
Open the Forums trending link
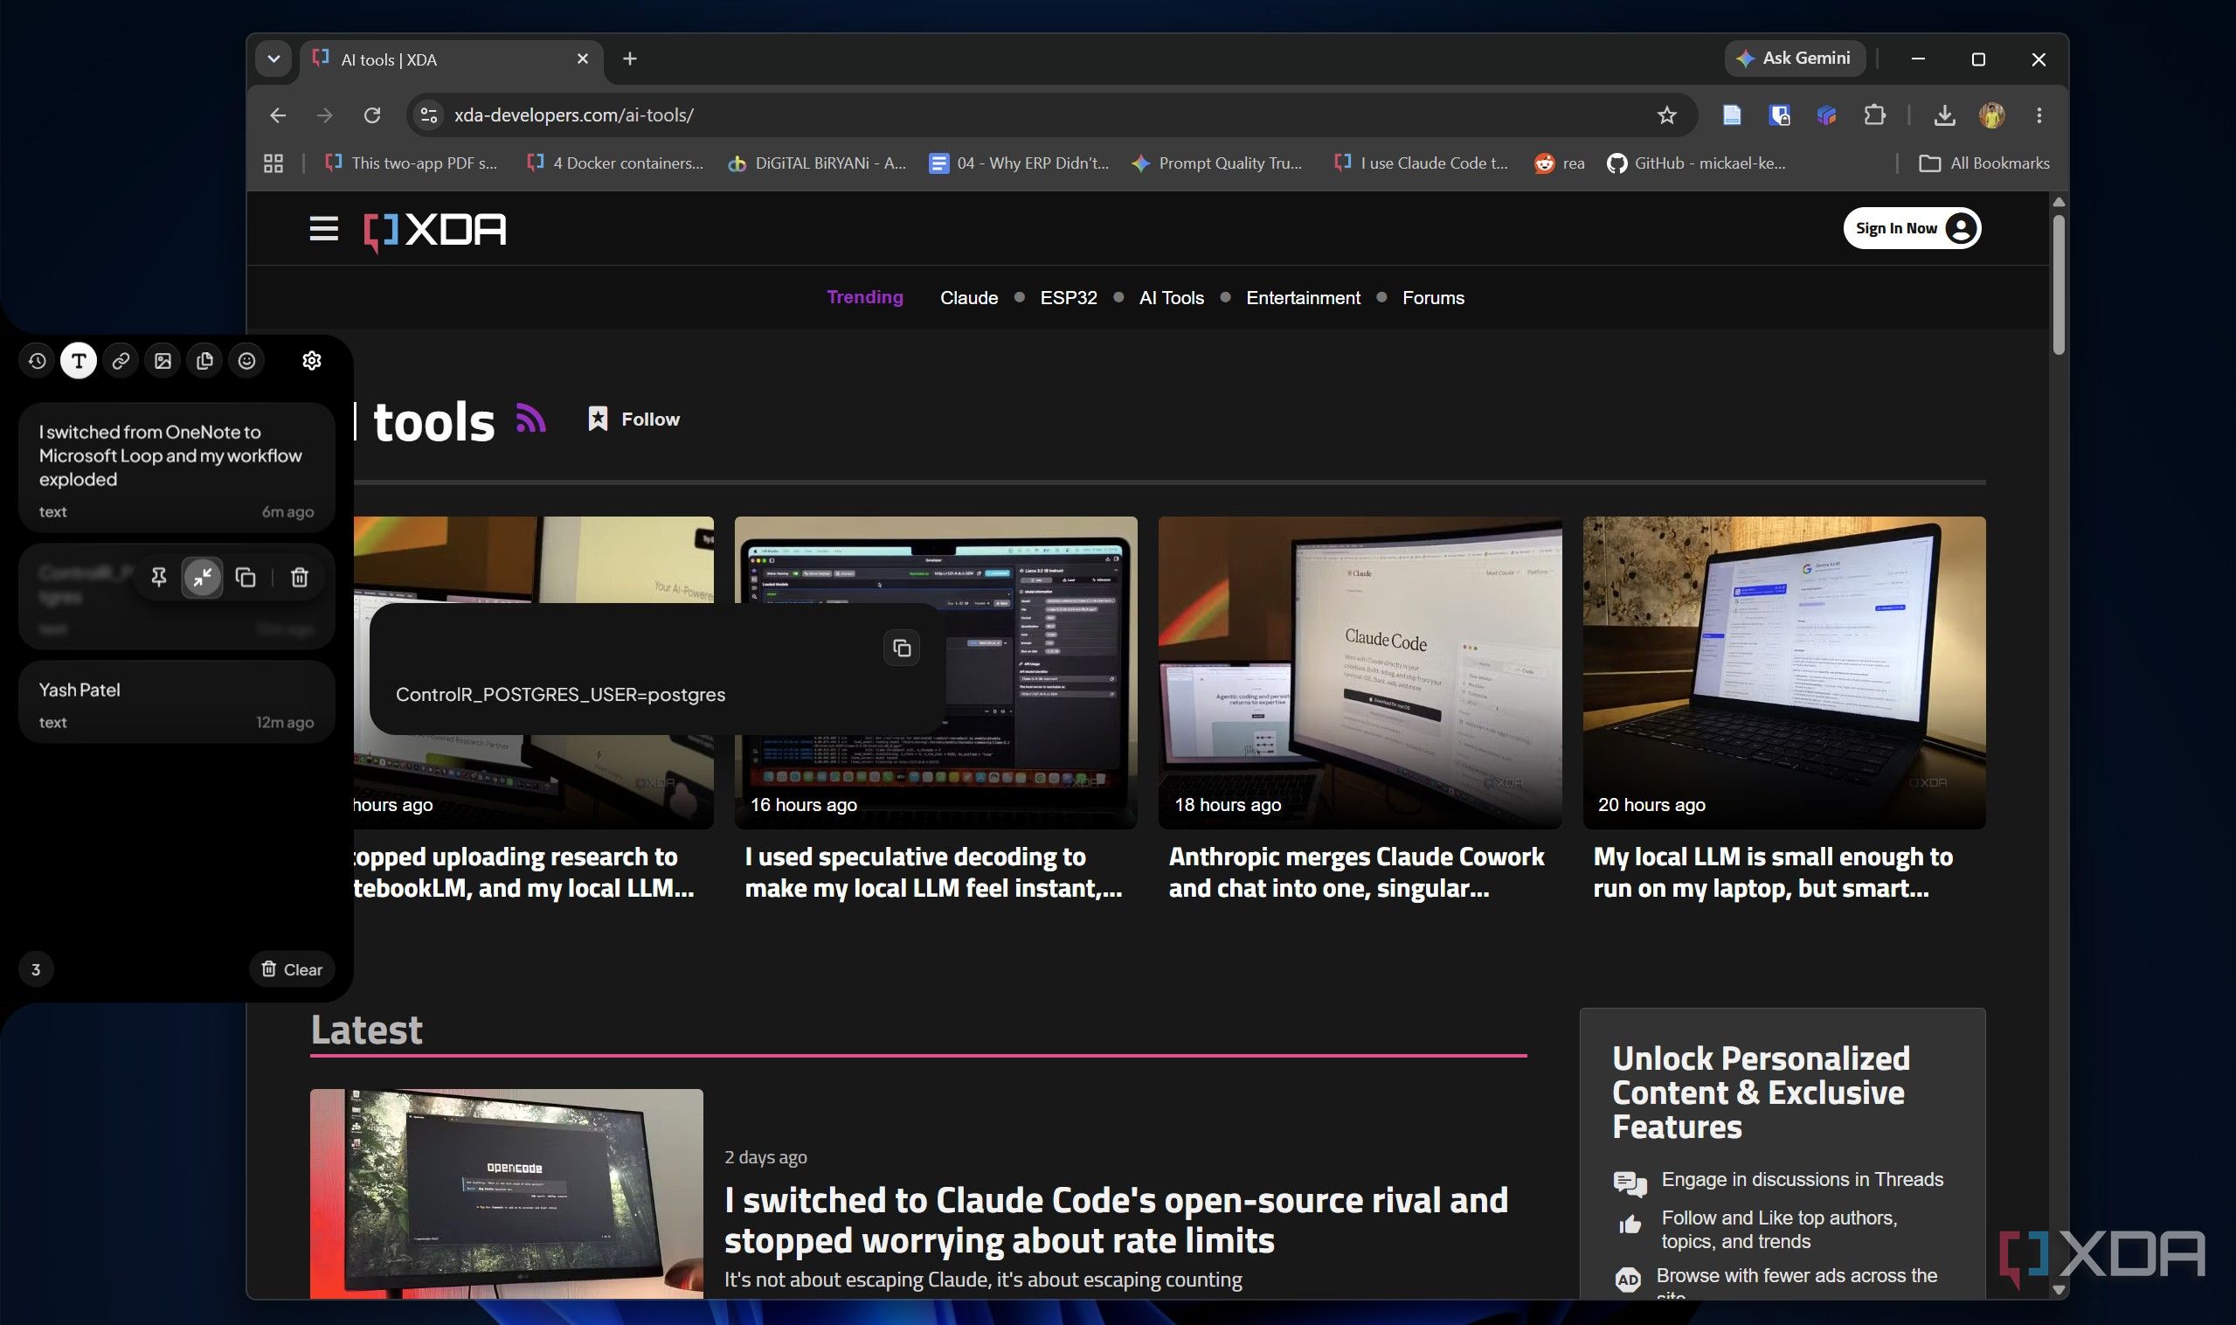[1433, 298]
